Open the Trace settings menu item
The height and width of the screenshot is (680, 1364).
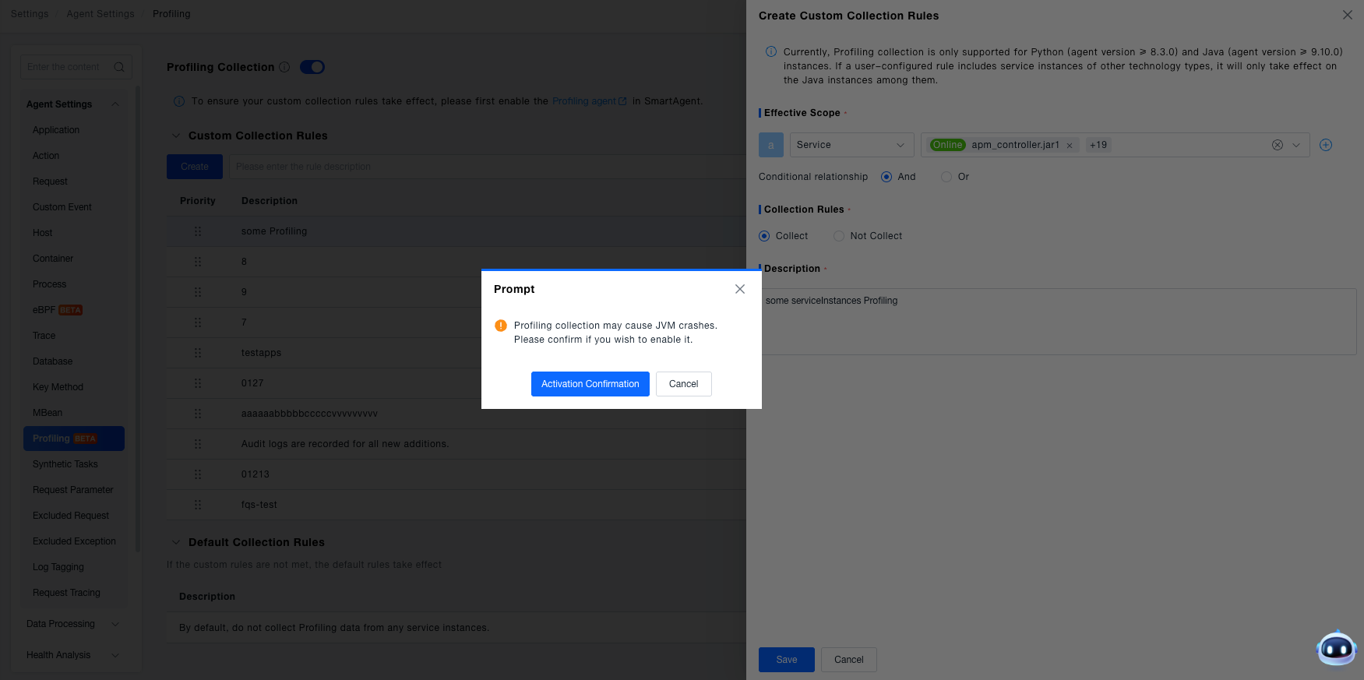[x=44, y=336]
